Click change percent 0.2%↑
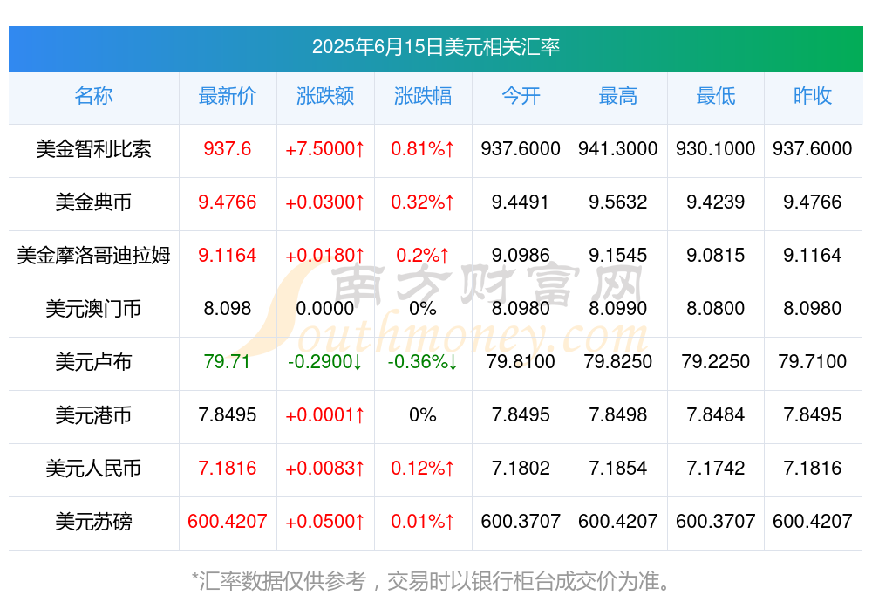 pos(423,255)
